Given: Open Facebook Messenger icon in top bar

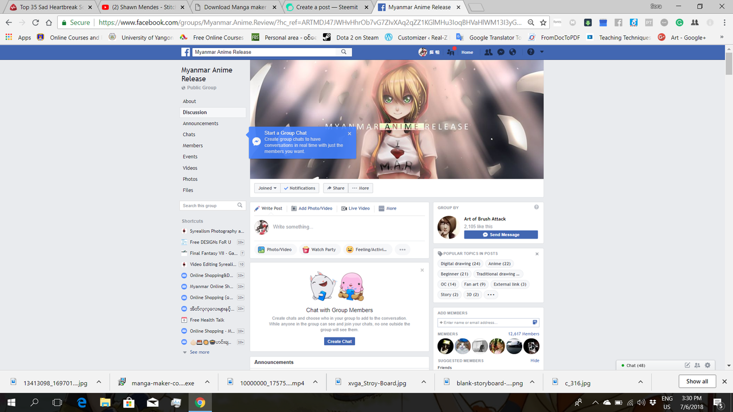Looking at the screenshot, I should (501, 52).
